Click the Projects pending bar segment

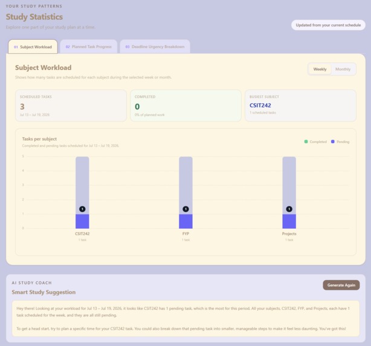click(289, 222)
